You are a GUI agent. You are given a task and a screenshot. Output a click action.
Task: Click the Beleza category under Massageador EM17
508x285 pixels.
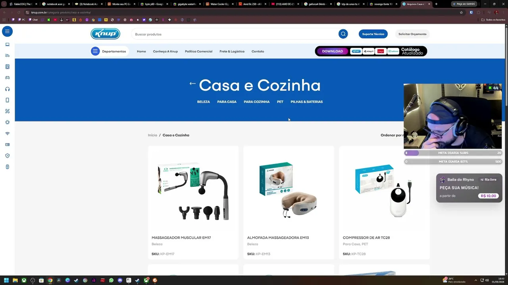point(157,244)
